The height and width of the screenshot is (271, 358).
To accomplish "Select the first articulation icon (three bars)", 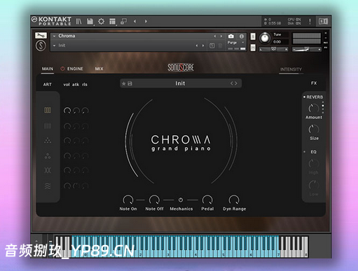I will pos(48,110).
